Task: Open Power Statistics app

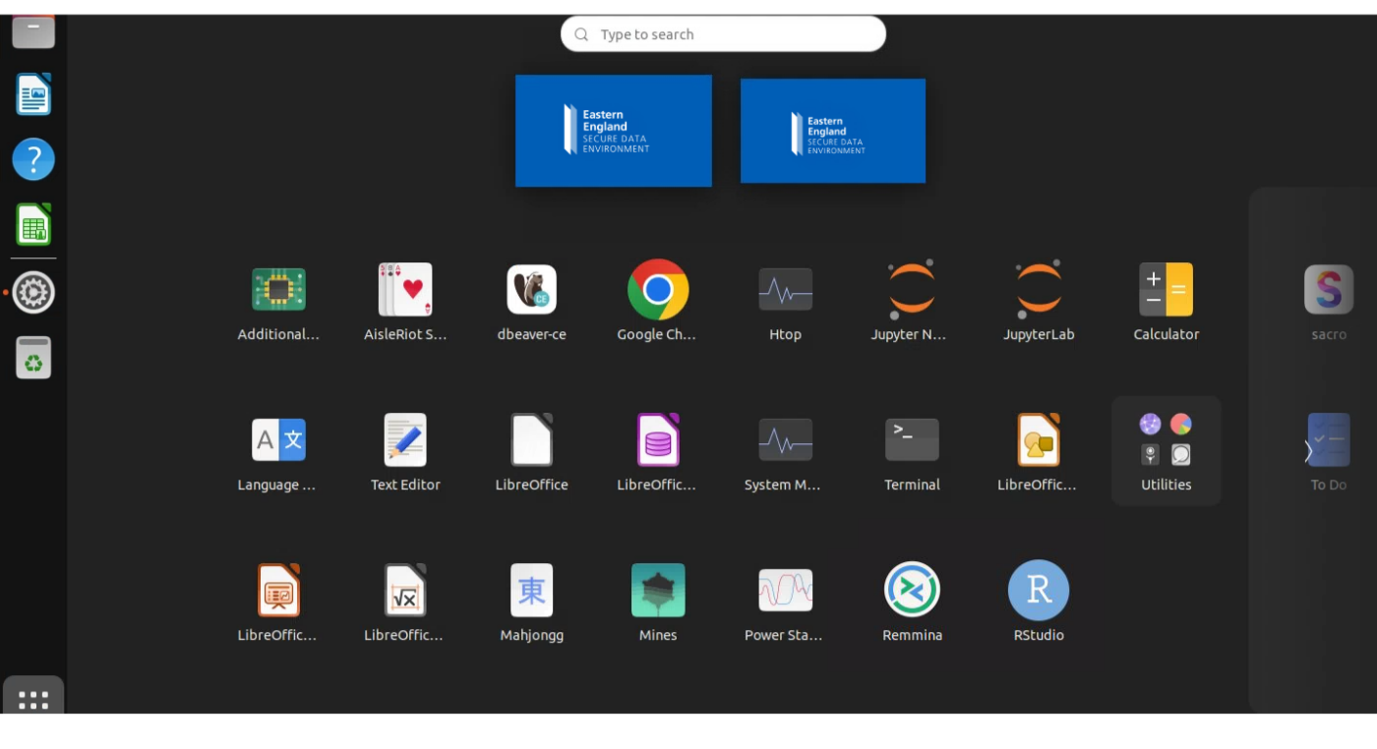Action: click(785, 591)
